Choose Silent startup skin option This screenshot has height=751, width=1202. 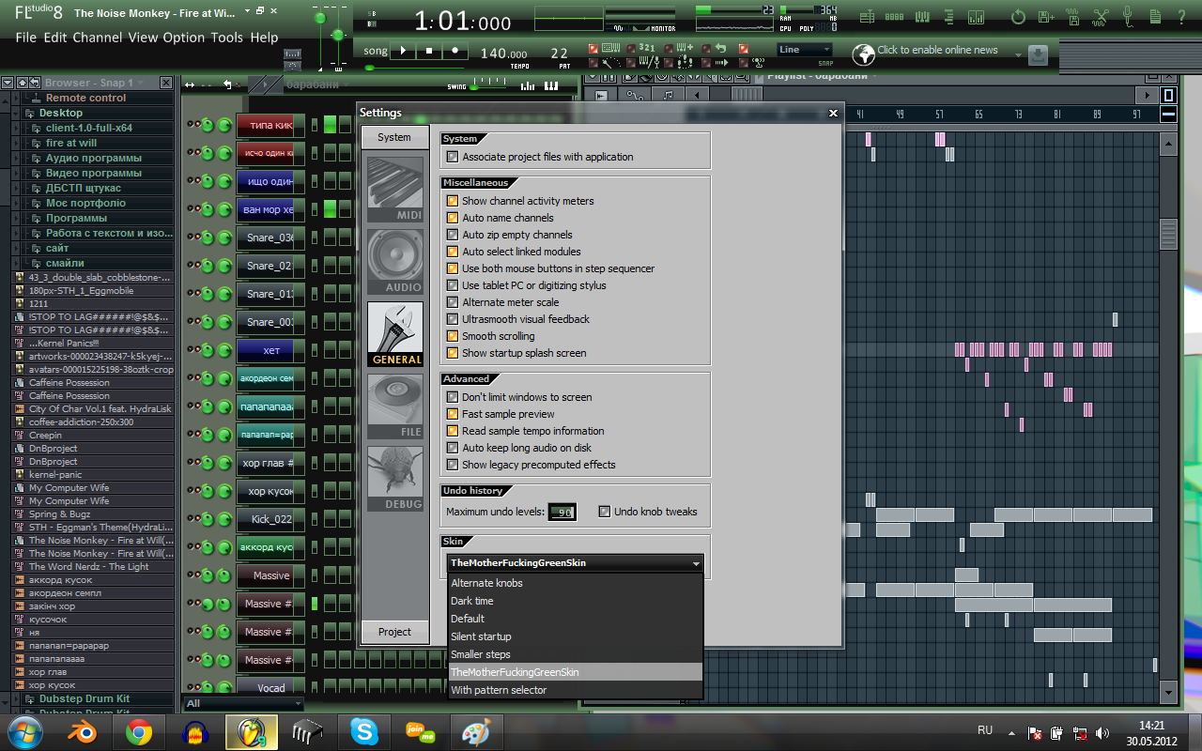click(576, 636)
